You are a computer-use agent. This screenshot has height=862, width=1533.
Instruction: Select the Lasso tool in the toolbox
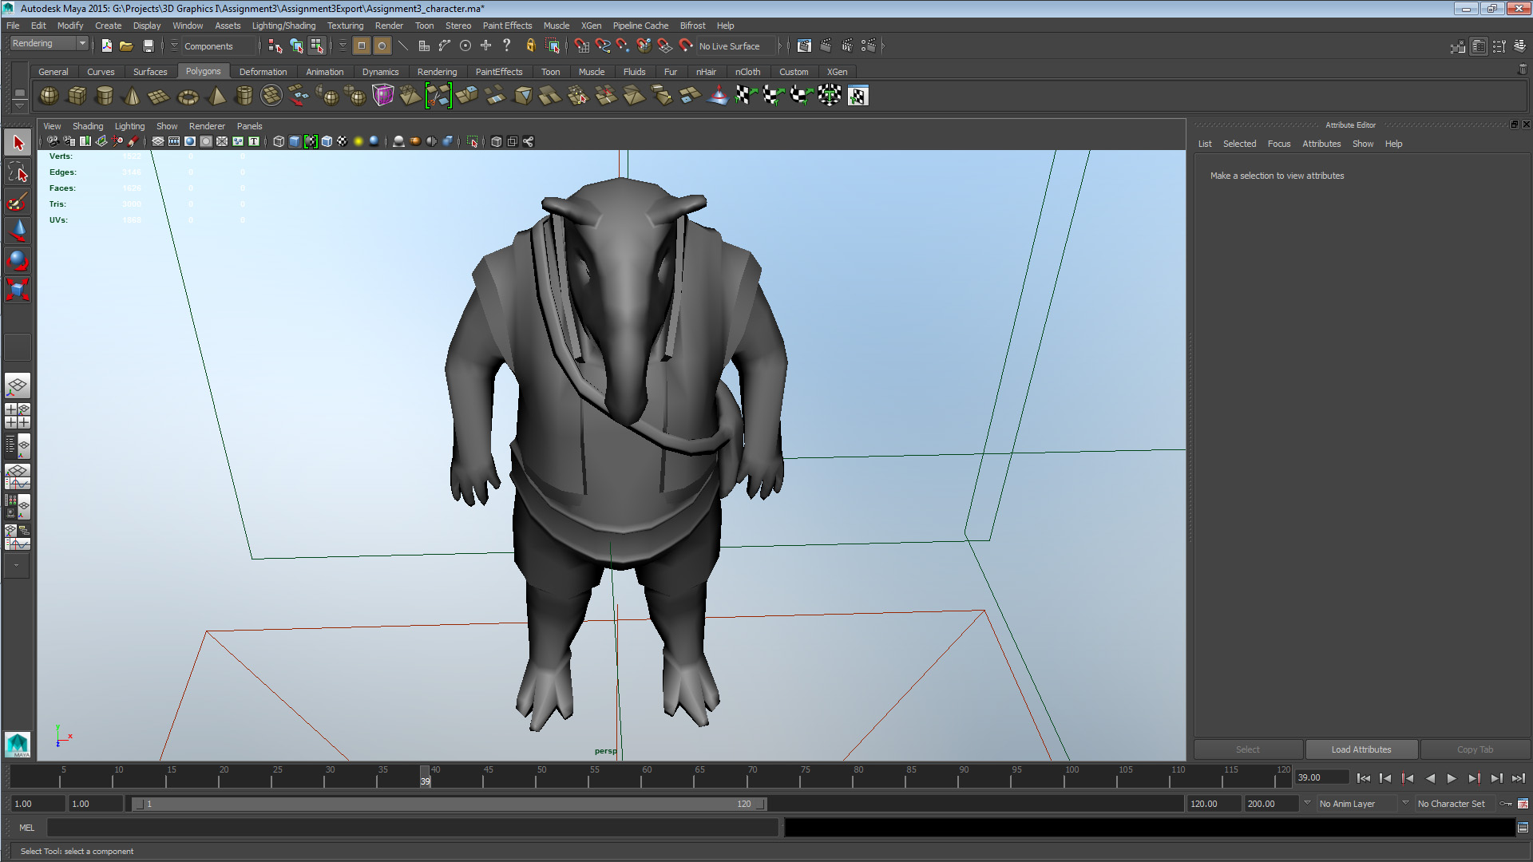[18, 172]
